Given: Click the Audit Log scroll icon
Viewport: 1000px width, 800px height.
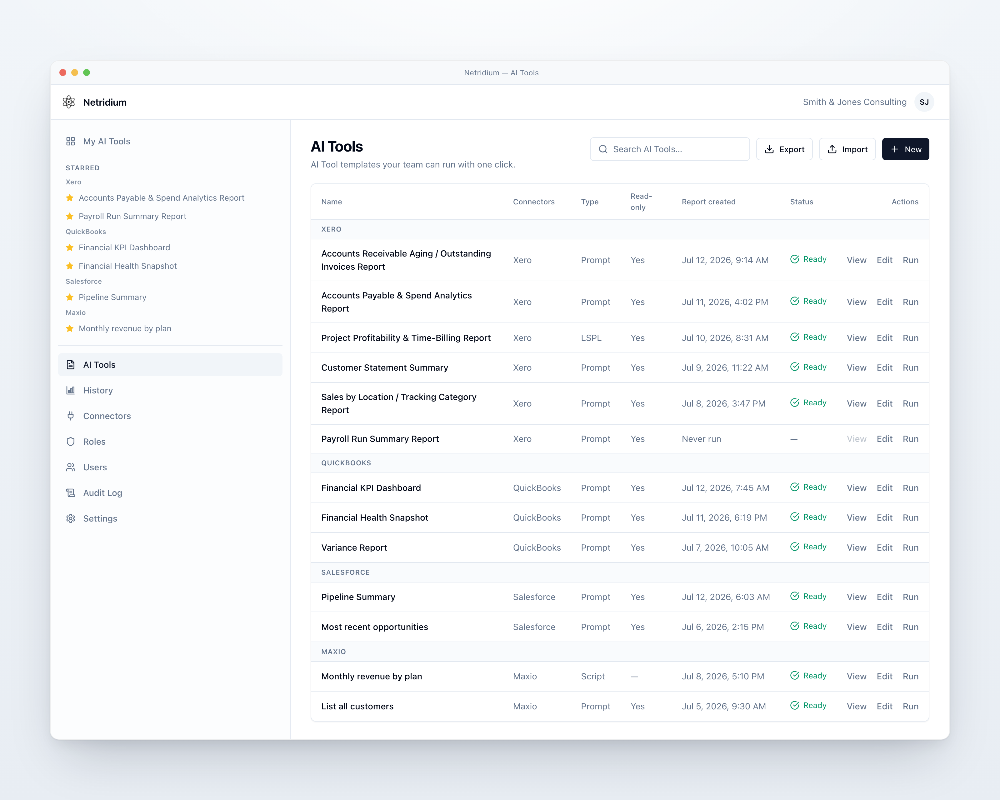Looking at the screenshot, I should (71, 493).
